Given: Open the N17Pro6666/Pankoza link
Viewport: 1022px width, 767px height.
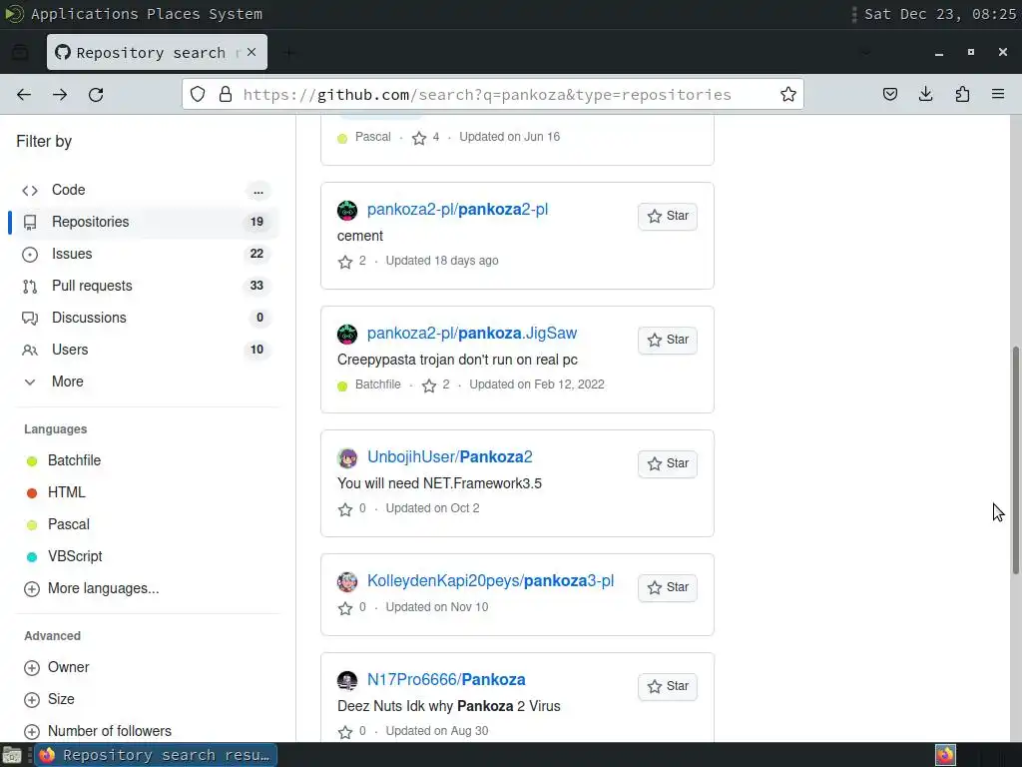Looking at the screenshot, I should [x=446, y=679].
